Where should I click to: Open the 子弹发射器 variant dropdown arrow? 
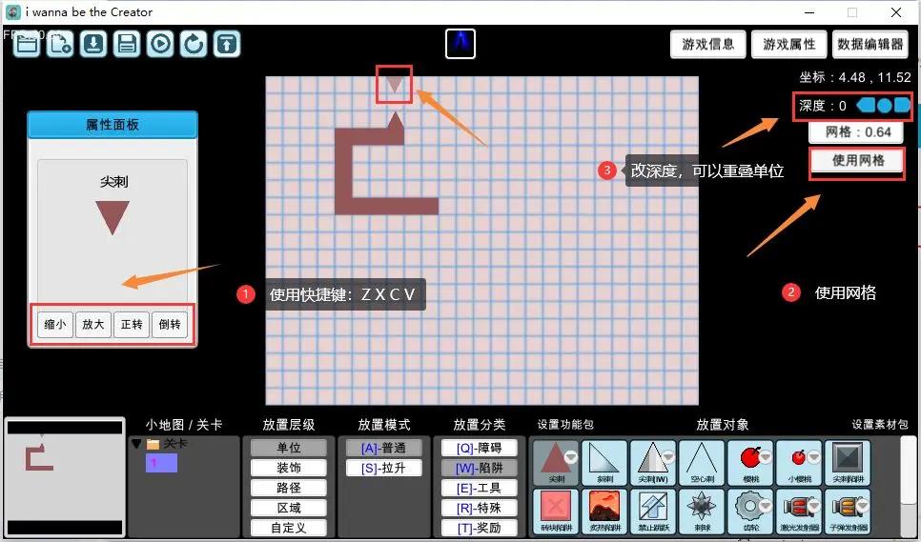click(x=863, y=505)
